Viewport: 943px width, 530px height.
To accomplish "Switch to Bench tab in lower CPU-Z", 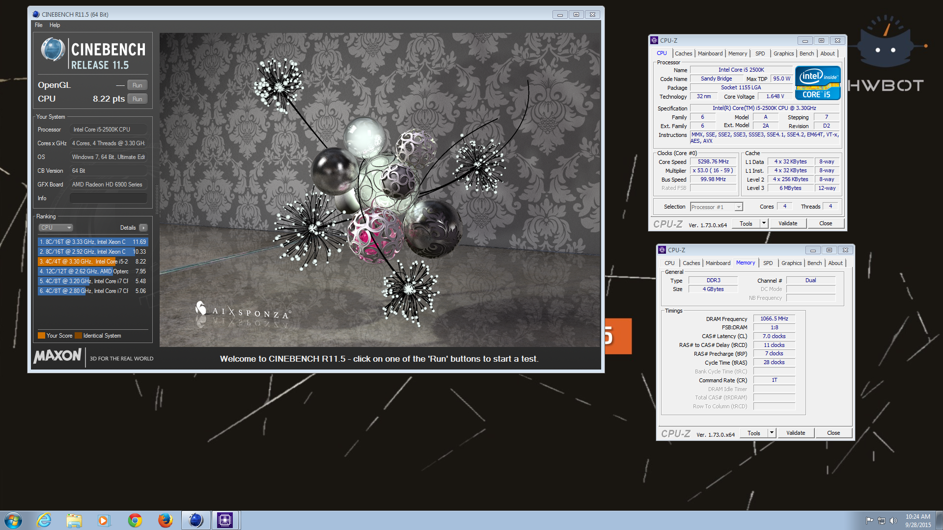I will [814, 263].
